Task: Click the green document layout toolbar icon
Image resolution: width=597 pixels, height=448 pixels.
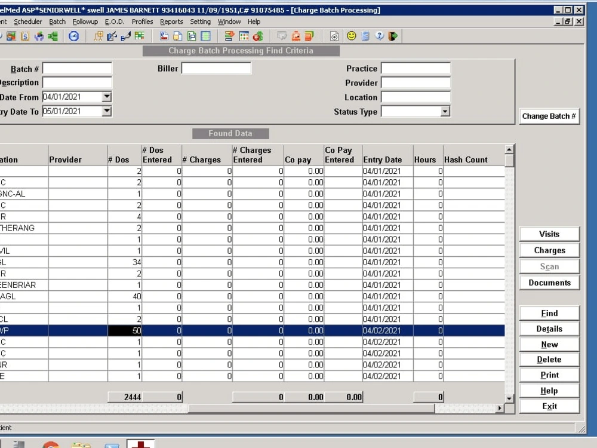Action: (x=192, y=36)
